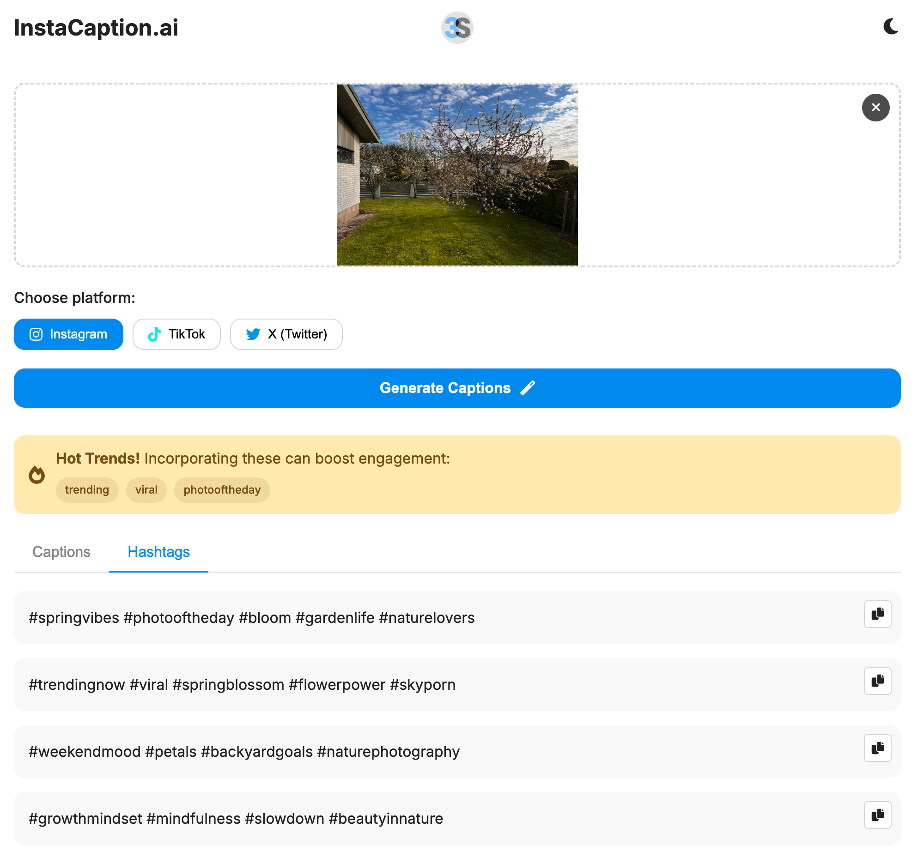Viewport: 924px width, 857px height.
Task: Click the pencil icon on Generate Captions
Action: [x=528, y=388]
